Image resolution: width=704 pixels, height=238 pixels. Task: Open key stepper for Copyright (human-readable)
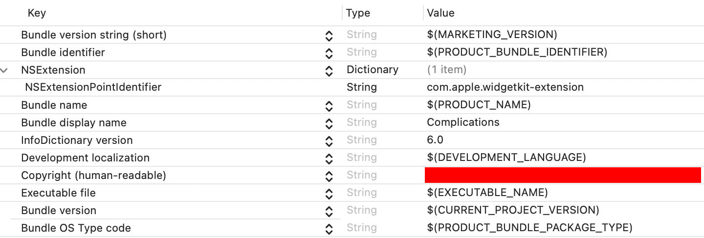(x=329, y=176)
